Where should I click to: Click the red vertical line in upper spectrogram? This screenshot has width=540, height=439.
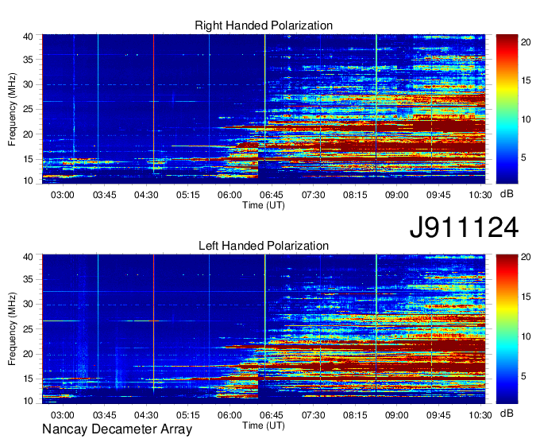coord(153,103)
